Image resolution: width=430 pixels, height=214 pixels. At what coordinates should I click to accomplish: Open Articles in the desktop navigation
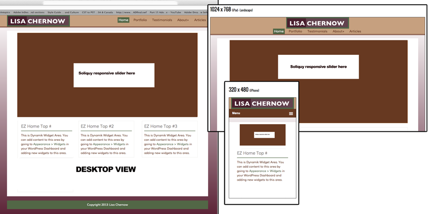[x=200, y=20]
